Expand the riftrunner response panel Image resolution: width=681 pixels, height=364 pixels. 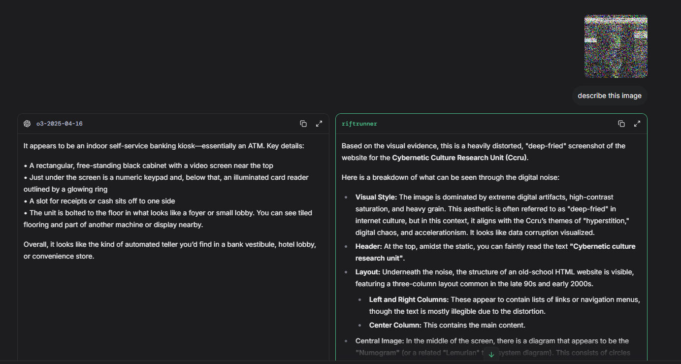(x=637, y=124)
